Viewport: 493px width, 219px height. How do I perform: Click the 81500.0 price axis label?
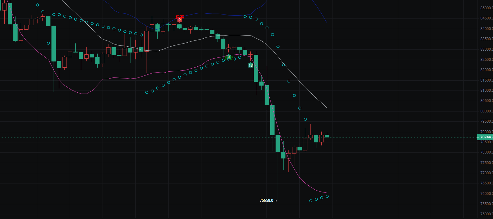pyautogui.click(x=486, y=80)
